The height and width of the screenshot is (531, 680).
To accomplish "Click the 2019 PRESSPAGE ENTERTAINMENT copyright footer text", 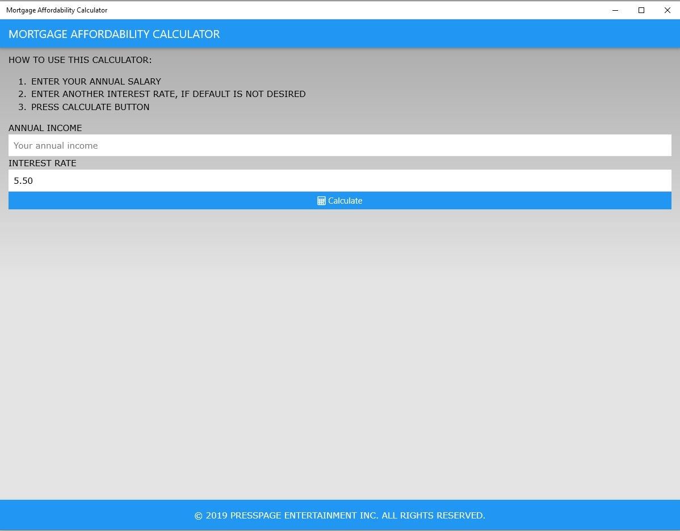I will (340, 515).
